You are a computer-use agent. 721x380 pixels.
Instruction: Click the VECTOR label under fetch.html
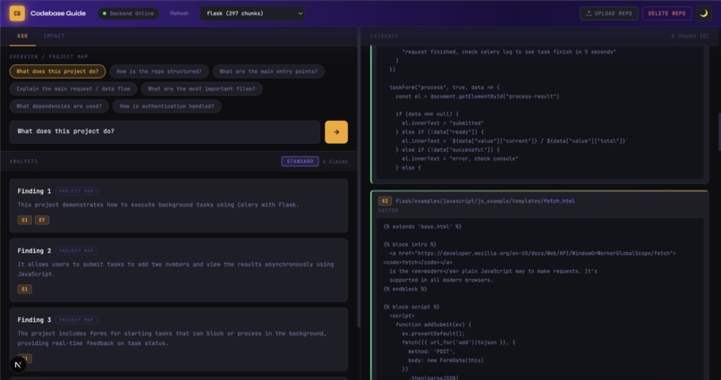pos(388,210)
